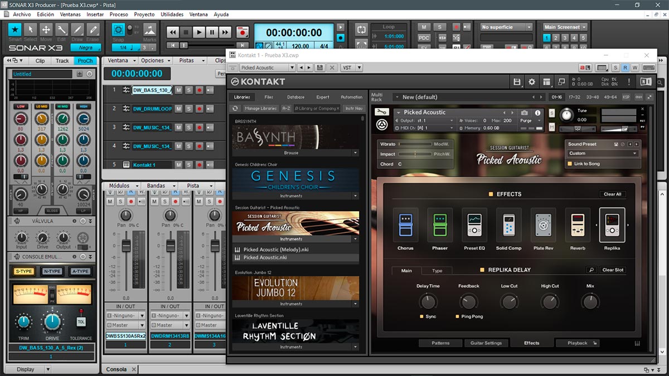Select the Smart tool in SONAR toolbar
This screenshot has height=376, width=669.
click(15, 30)
